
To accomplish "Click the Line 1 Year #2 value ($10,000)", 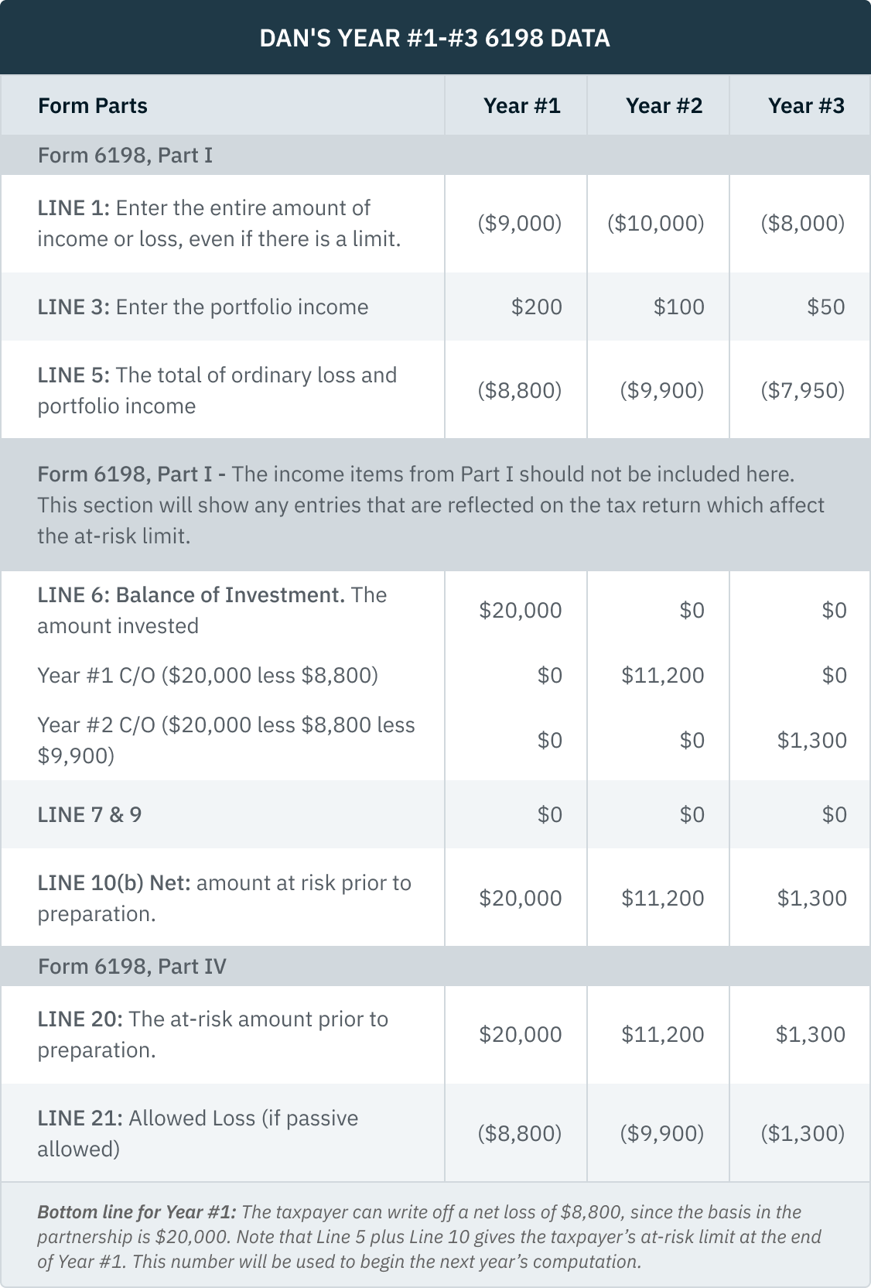I will coord(656,224).
